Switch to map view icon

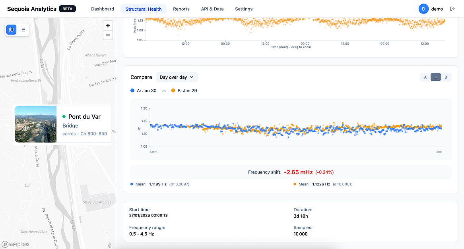tap(12, 29)
